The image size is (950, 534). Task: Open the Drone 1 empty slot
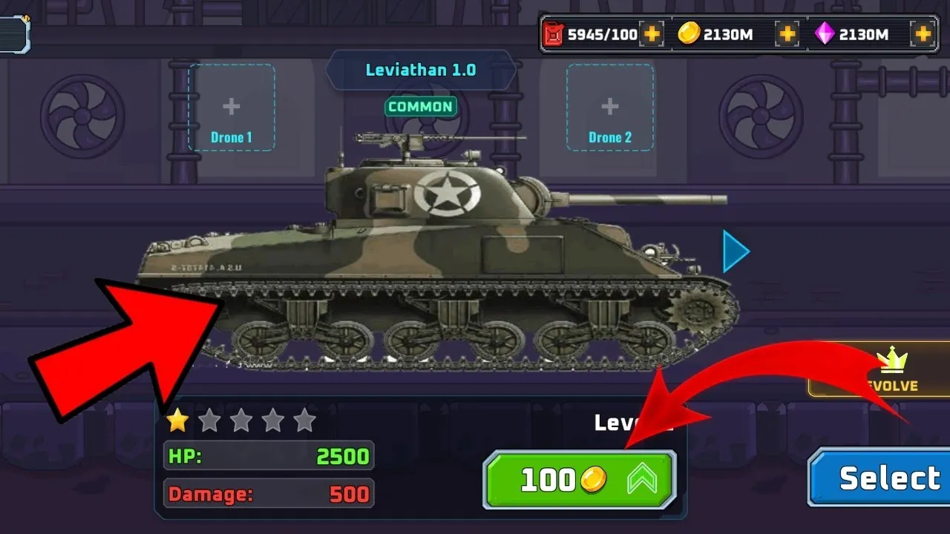232,108
